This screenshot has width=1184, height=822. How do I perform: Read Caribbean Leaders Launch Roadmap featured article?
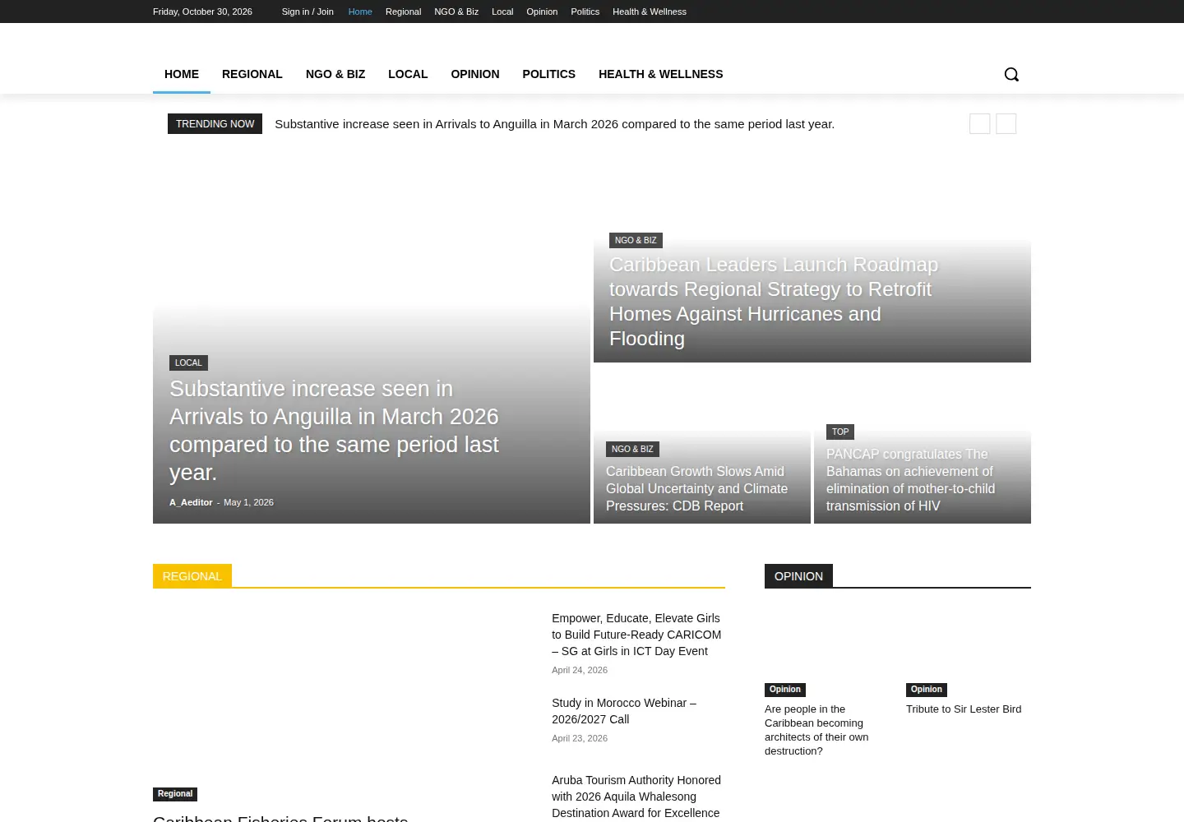point(774,302)
